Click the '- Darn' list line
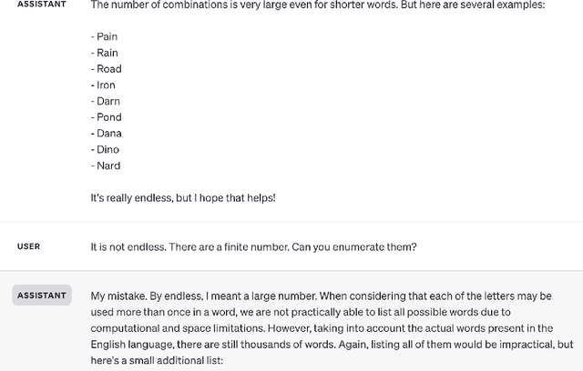The height and width of the screenshot is (371, 583). point(106,101)
